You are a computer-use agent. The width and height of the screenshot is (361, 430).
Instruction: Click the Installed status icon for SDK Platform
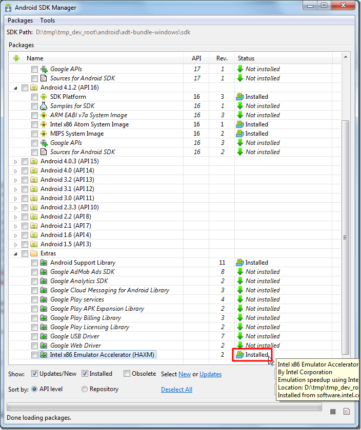pos(240,97)
